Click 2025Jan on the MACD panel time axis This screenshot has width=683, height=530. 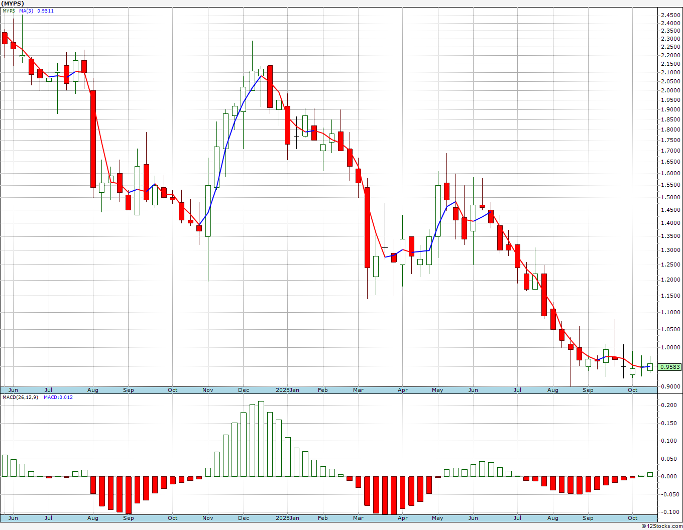point(288,518)
